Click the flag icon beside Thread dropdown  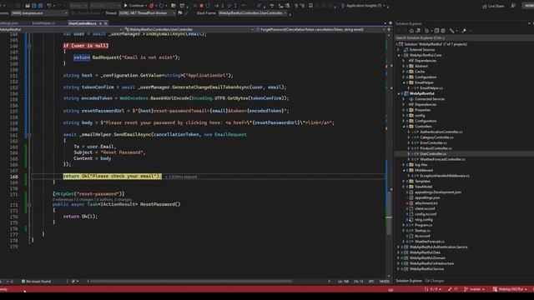(180, 13)
